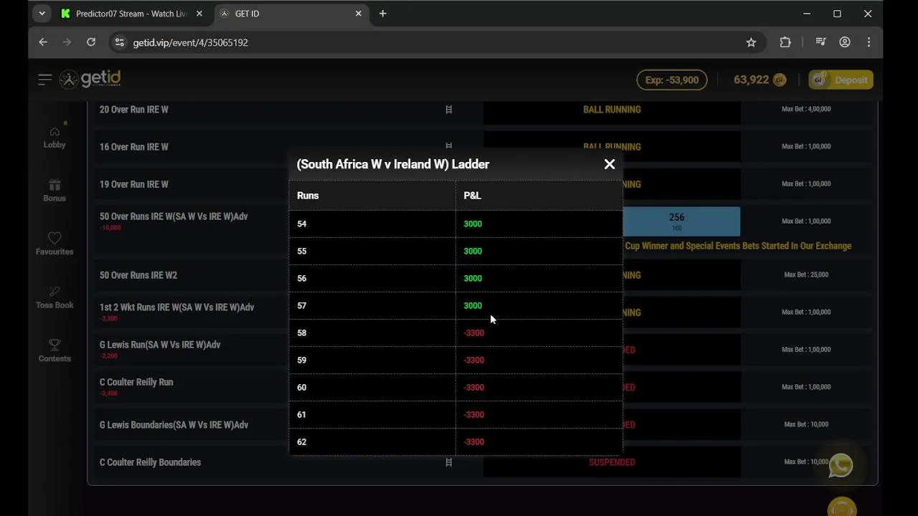Click the 63,922 balance
The width and height of the screenshot is (918, 516).
point(759,80)
